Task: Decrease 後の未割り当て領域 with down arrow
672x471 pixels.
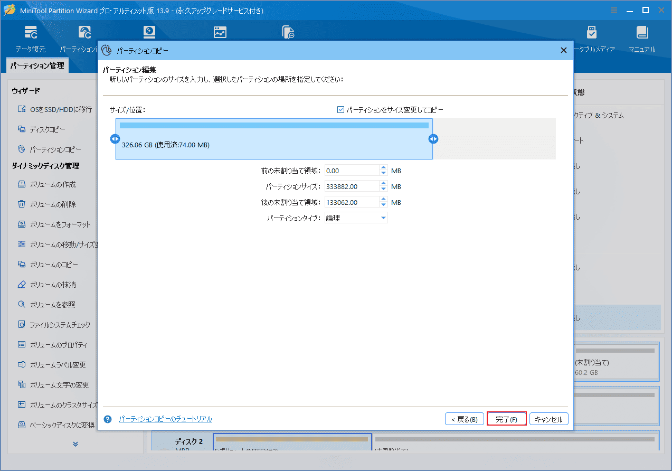Action: 383,205
